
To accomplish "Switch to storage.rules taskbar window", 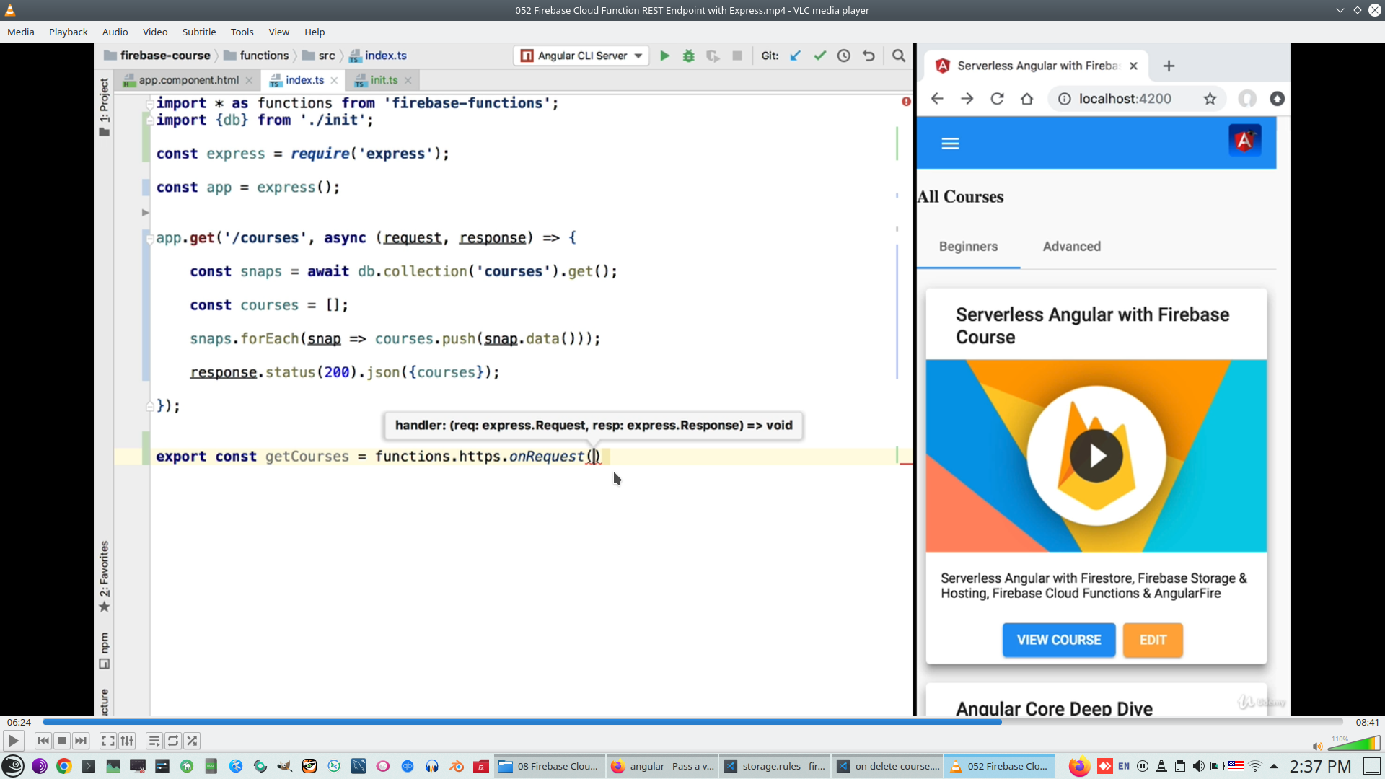I will point(775,766).
